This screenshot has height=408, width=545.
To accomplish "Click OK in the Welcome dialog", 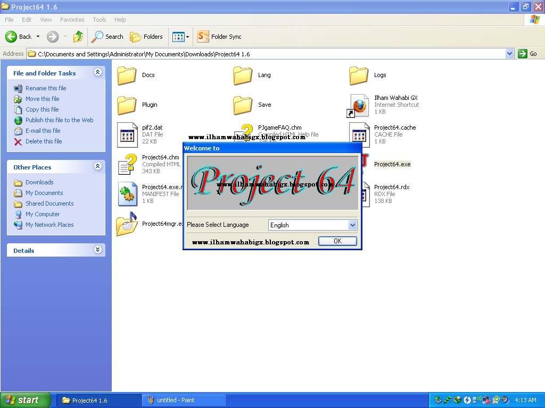I will (337, 241).
